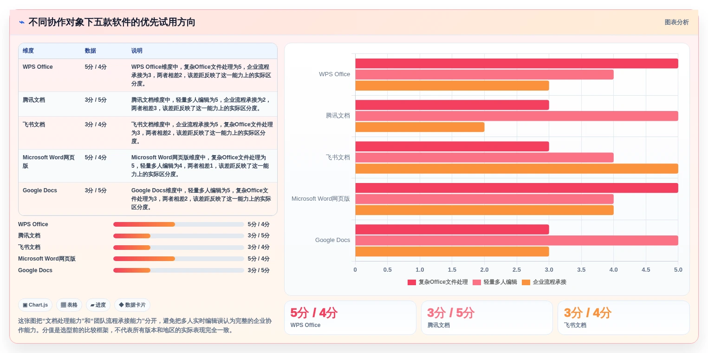Viewport: 708px width, 353px height.
Task: Toggle the 复杂Office文件处理 legend swatch
Action: [x=411, y=282]
